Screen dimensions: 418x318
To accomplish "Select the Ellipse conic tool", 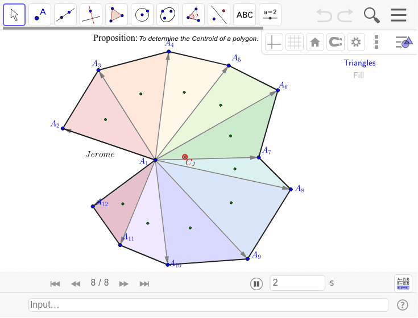I will point(168,15).
